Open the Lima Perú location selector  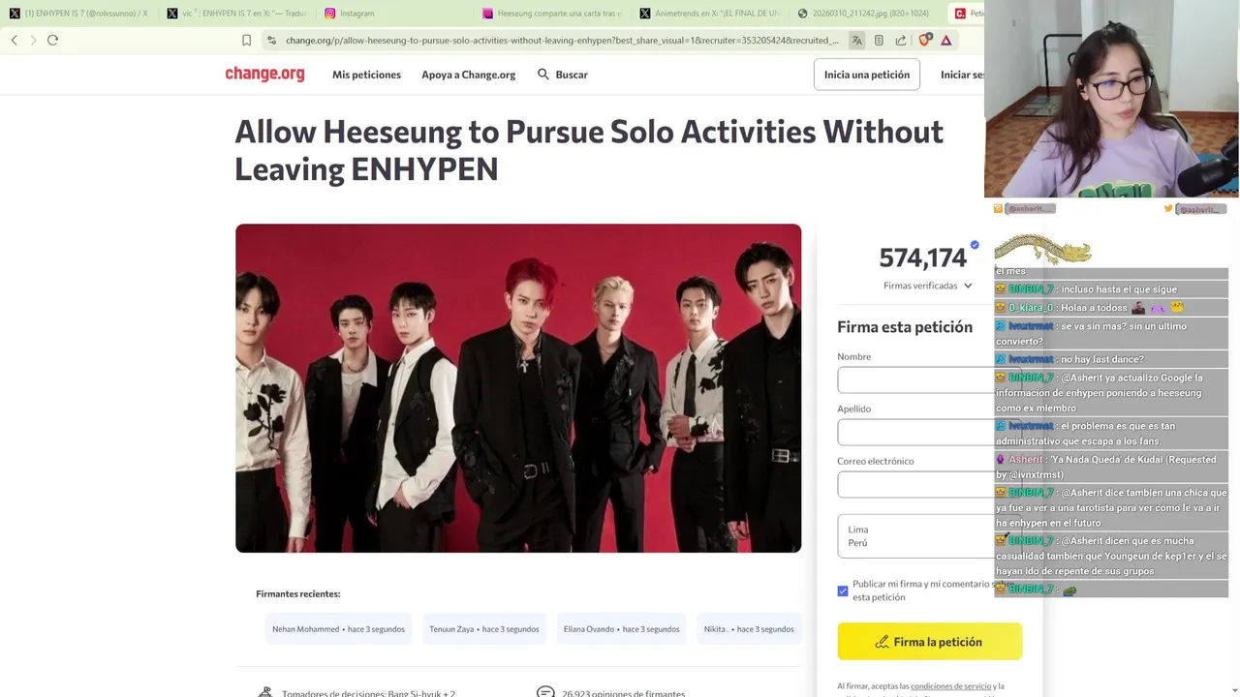click(x=914, y=536)
